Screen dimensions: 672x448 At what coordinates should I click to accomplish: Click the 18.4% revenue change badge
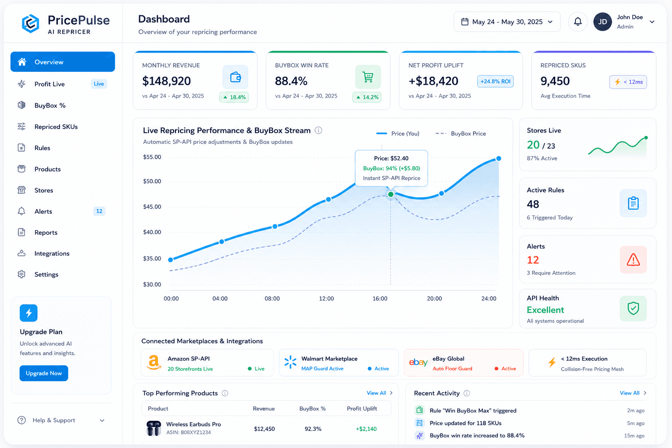234,97
